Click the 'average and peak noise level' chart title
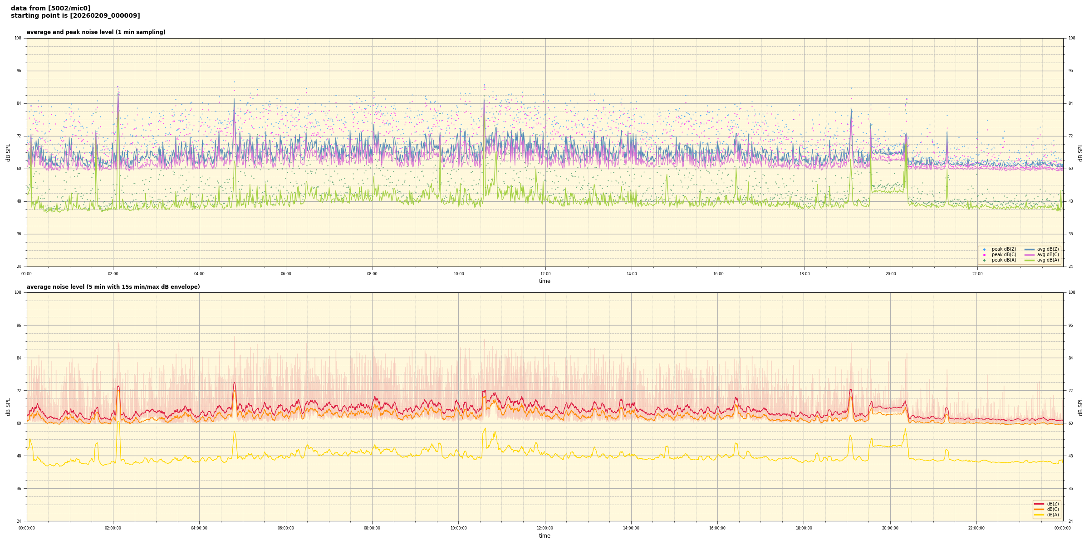Image resolution: width=1089 pixels, height=544 pixels. (96, 32)
